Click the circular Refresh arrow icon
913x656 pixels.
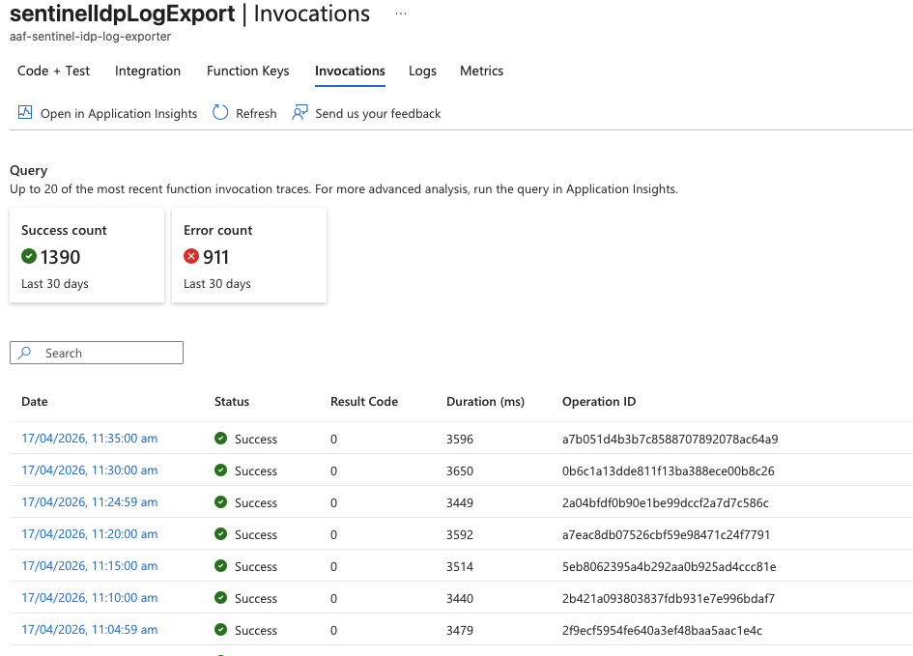220,113
